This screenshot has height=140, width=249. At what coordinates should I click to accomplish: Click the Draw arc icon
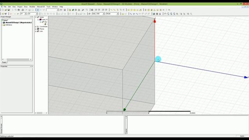117,10
